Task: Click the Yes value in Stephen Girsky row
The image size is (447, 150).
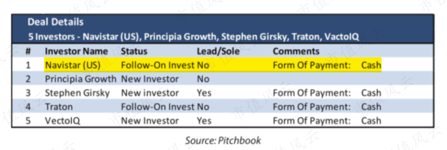Action: click(204, 93)
